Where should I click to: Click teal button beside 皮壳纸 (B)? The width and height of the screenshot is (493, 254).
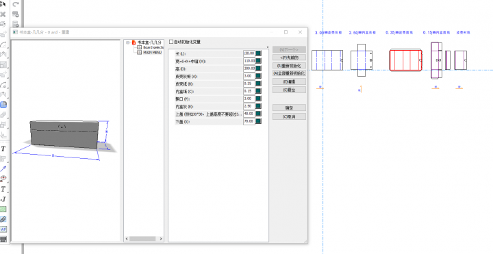pyautogui.click(x=258, y=84)
